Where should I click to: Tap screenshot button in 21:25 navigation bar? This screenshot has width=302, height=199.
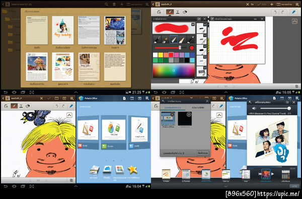32,92
